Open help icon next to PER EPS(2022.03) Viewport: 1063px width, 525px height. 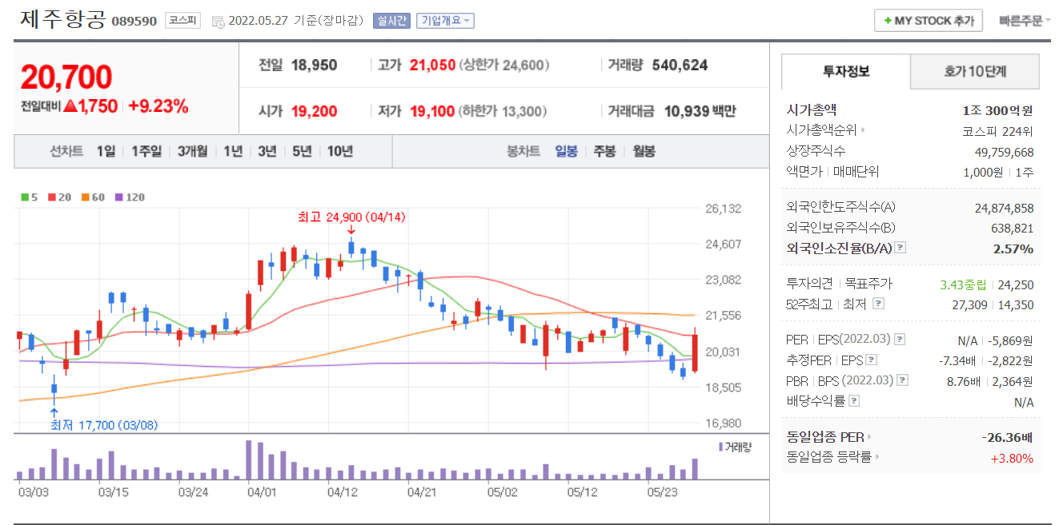(900, 340)
